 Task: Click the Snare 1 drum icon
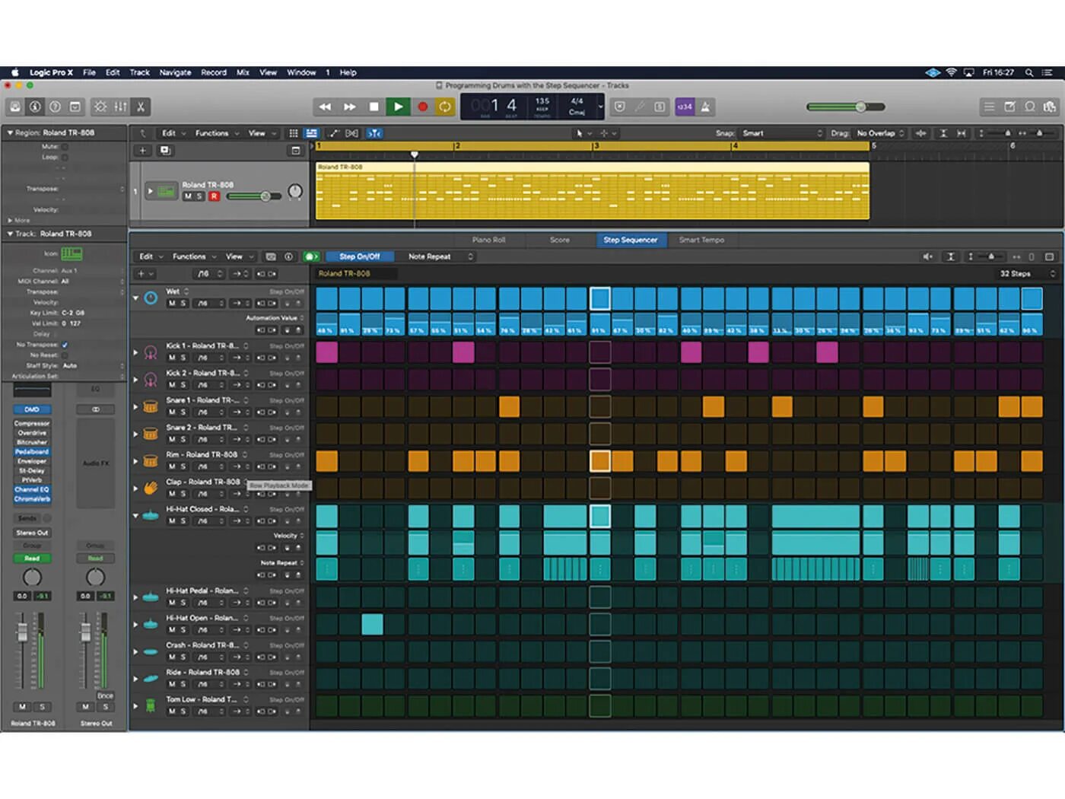(151, 406)
